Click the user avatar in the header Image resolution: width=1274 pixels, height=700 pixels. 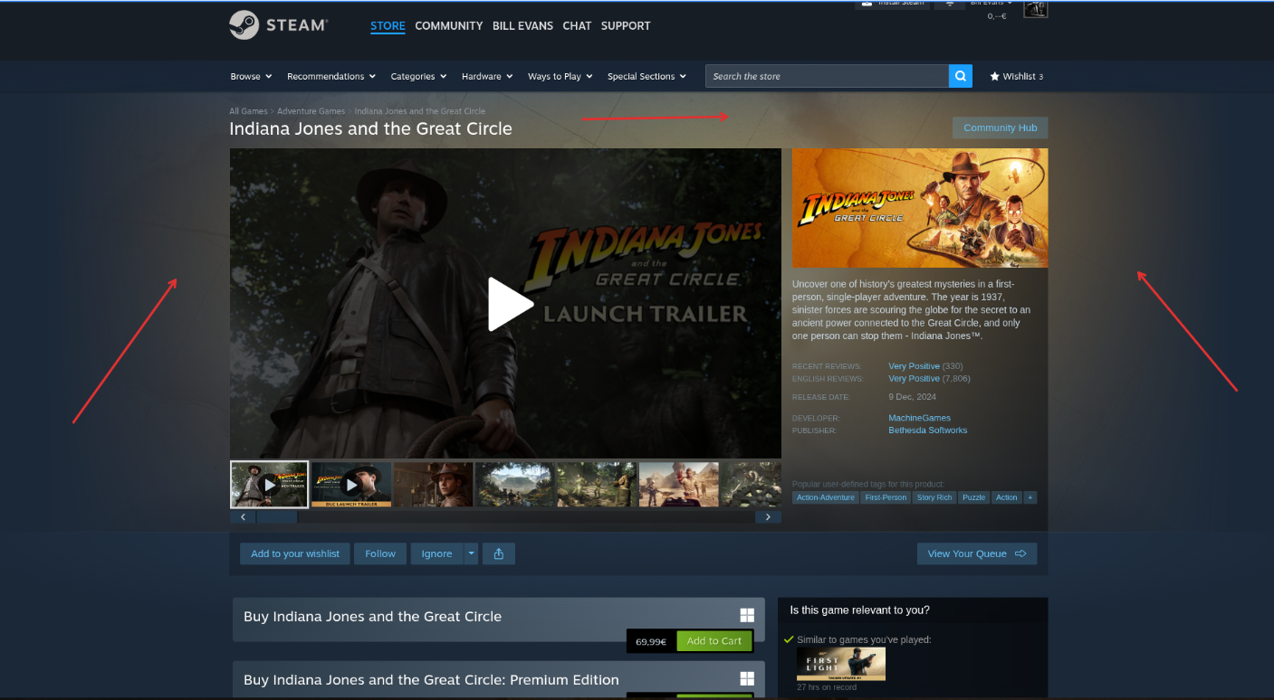click(x=1035, y=9)
